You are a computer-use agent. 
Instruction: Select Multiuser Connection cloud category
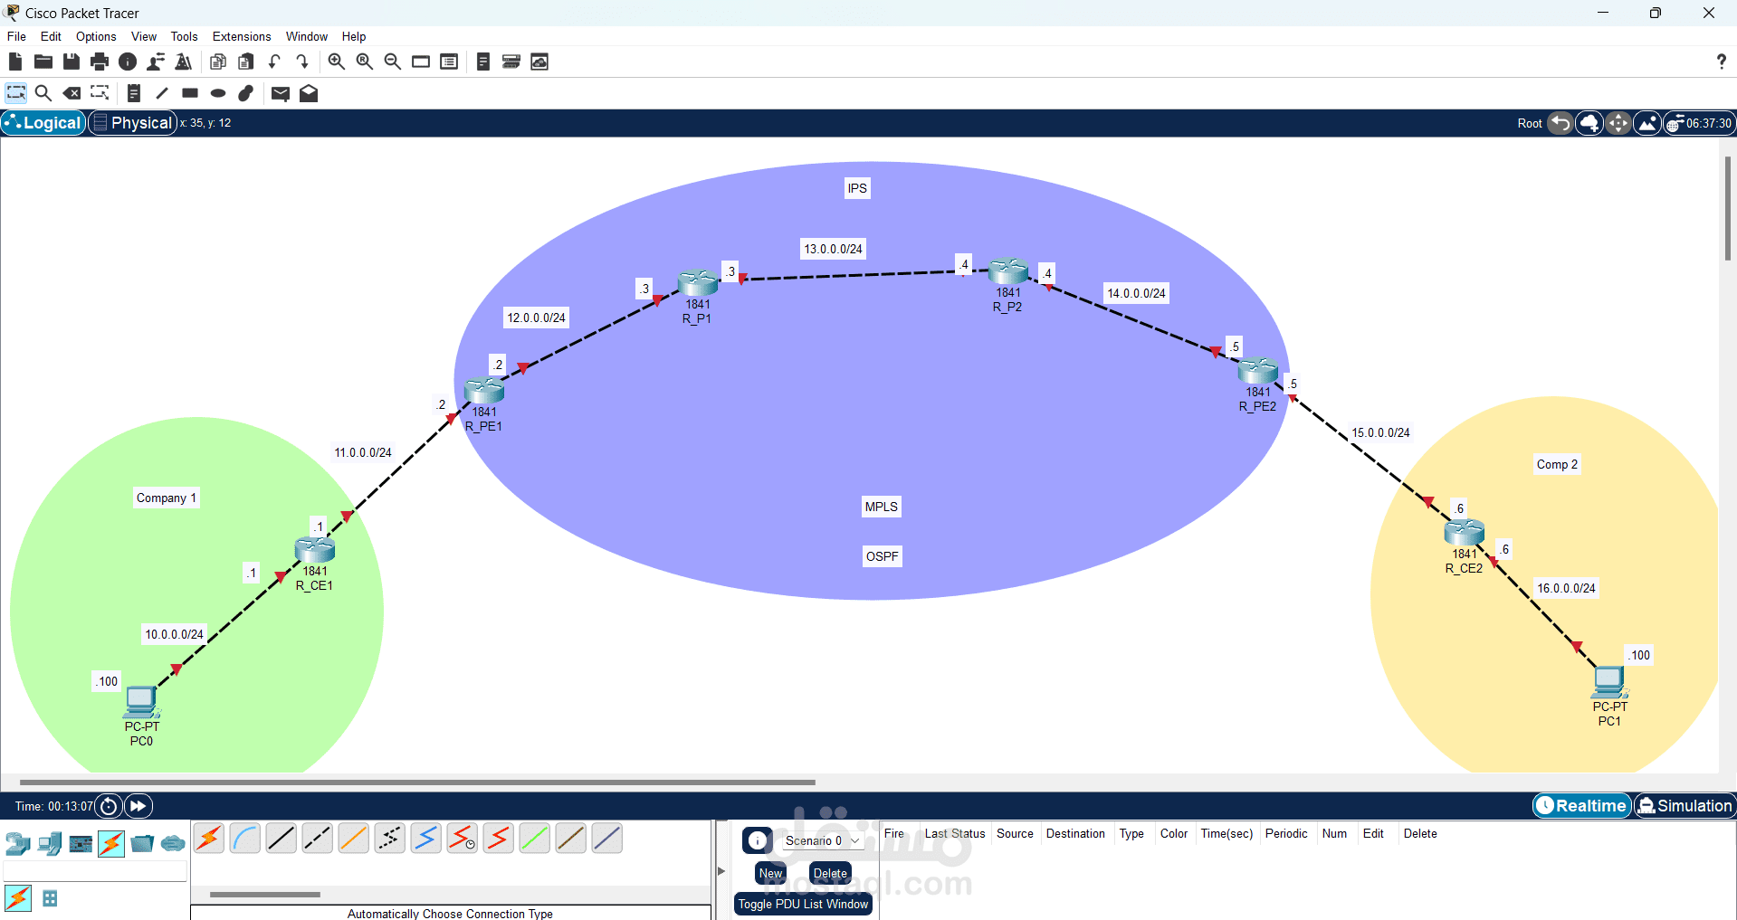173,844
